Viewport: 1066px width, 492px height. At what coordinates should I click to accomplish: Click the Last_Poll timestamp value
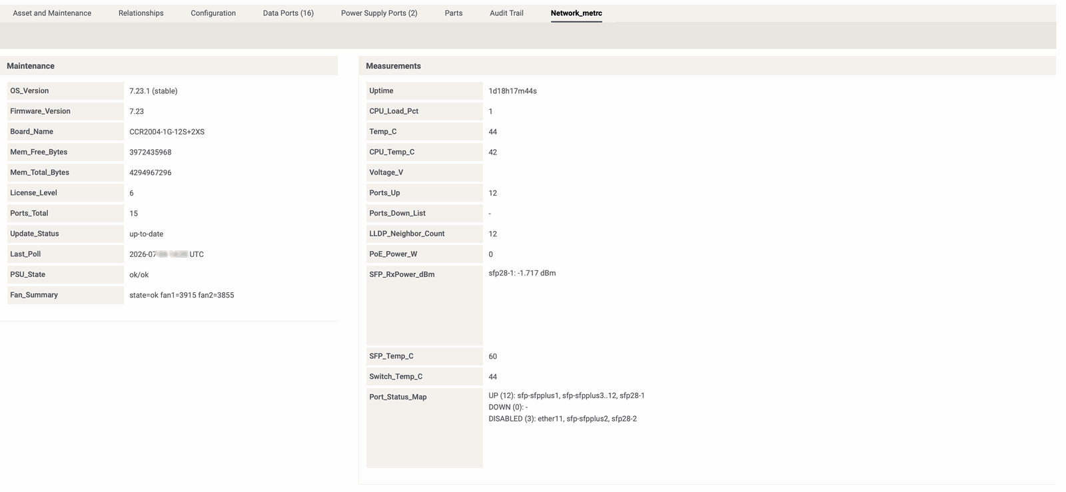coord(167,254)
